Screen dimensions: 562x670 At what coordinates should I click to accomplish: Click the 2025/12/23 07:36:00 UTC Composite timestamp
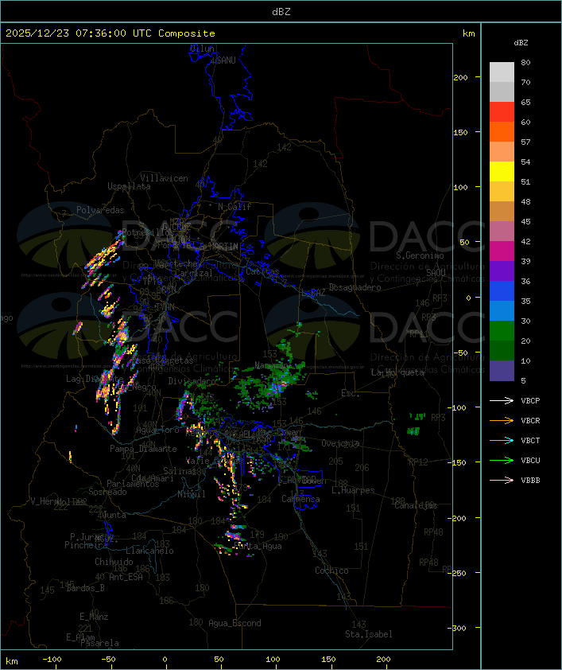click(110, 33)
